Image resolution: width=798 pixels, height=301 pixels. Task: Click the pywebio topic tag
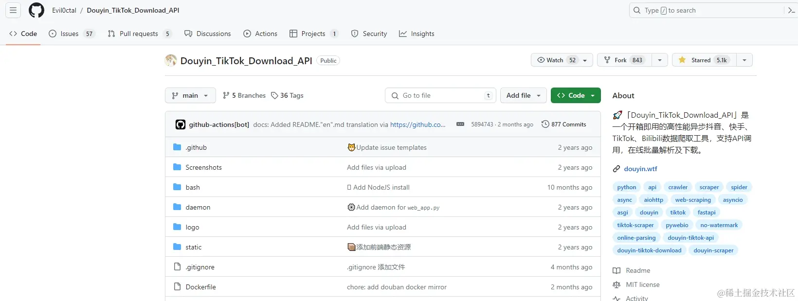pos(677,225)
